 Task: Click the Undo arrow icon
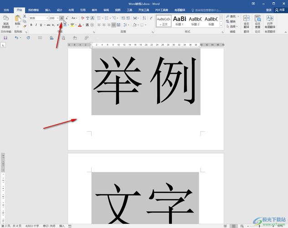[x=16, y=38]
